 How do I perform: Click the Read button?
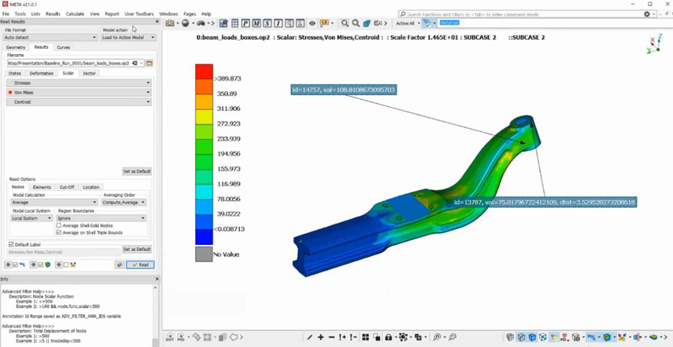coord(140,265)
